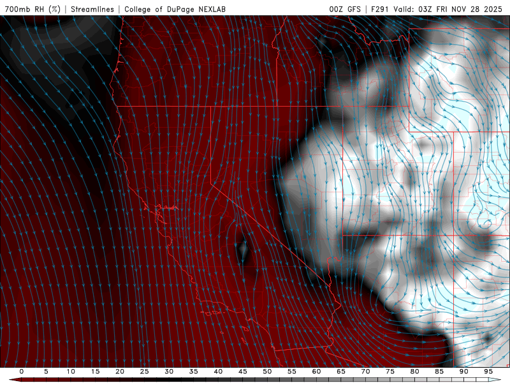Viewport: 510px width, 383px height.
Task: Click the colorbar value label '60'
Action: 316,372
